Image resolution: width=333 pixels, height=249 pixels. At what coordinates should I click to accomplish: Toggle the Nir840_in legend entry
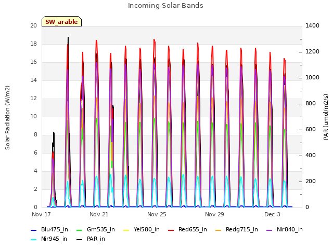285,229
